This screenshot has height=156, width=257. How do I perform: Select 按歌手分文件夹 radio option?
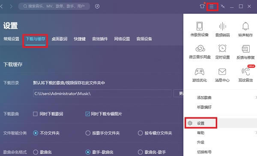click(x=88, y=133)
